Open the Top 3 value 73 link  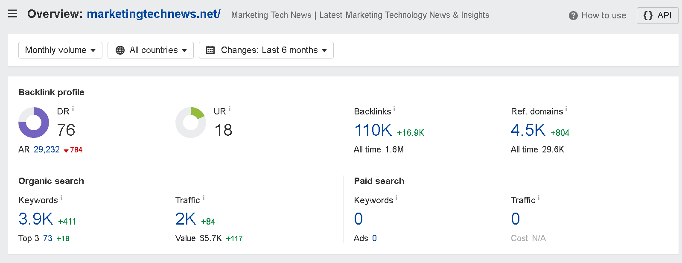coord(48,238)
